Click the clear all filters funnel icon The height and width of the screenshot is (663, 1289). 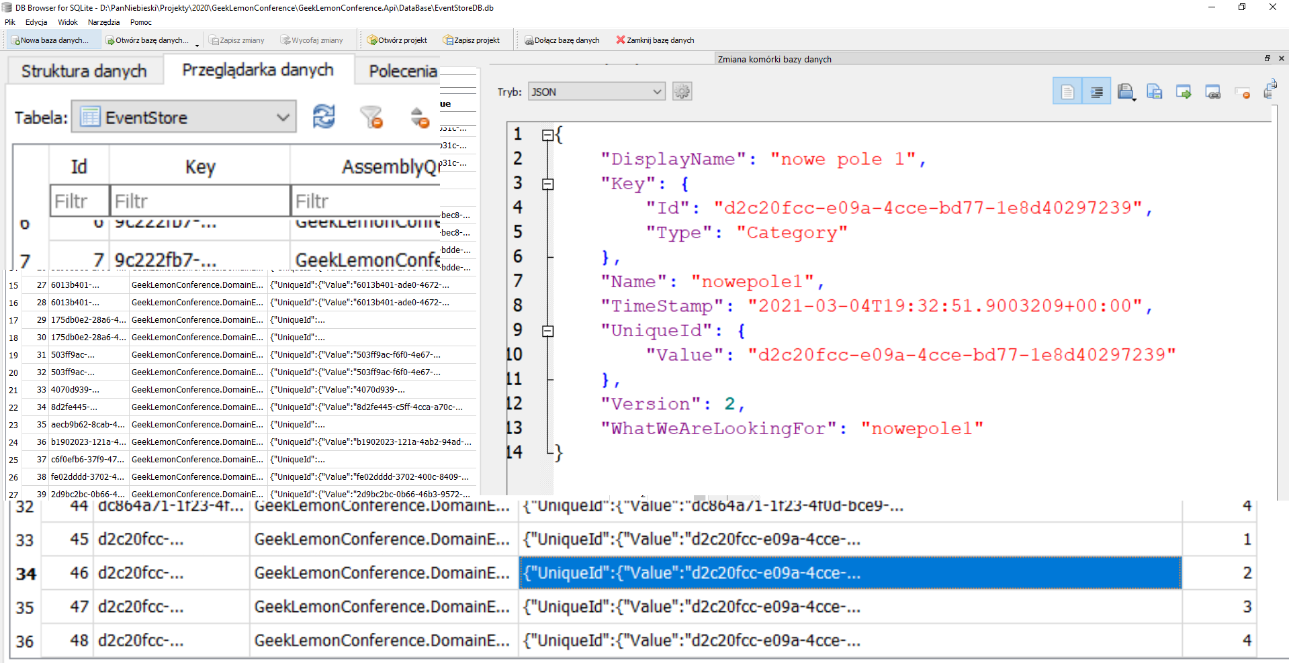point(371,117)
